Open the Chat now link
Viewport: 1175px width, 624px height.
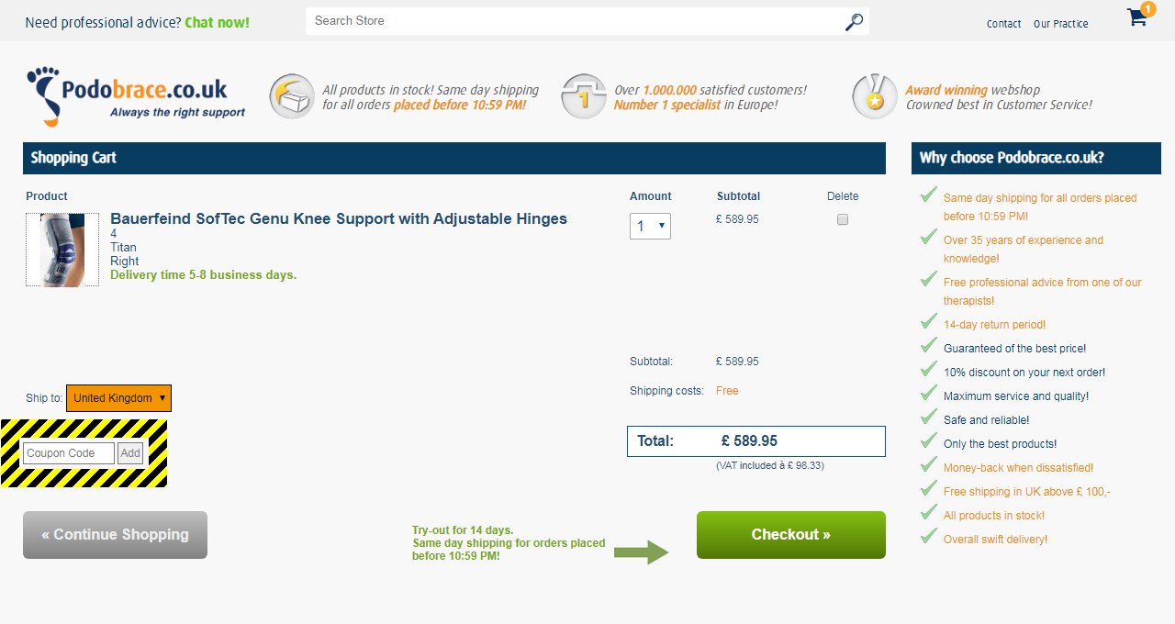click(x=217, y=22)
